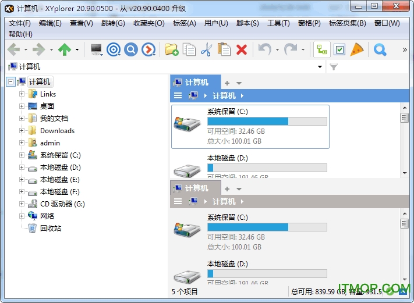Click lower pane scrollbar up arrow
The height and width of the screenshot is (303, 414).
[405, 213]
